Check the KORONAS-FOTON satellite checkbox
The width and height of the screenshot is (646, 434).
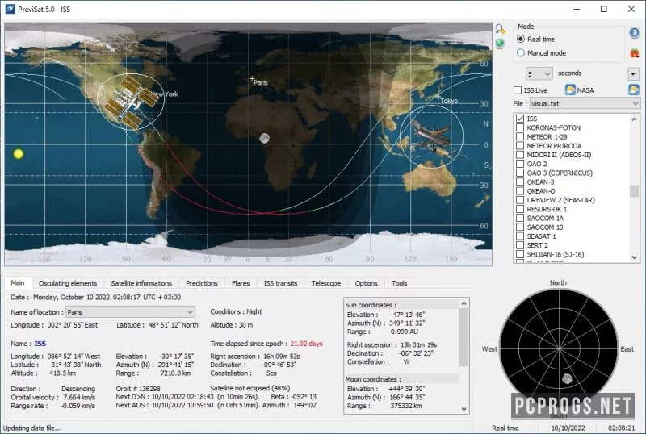(520, 127)
